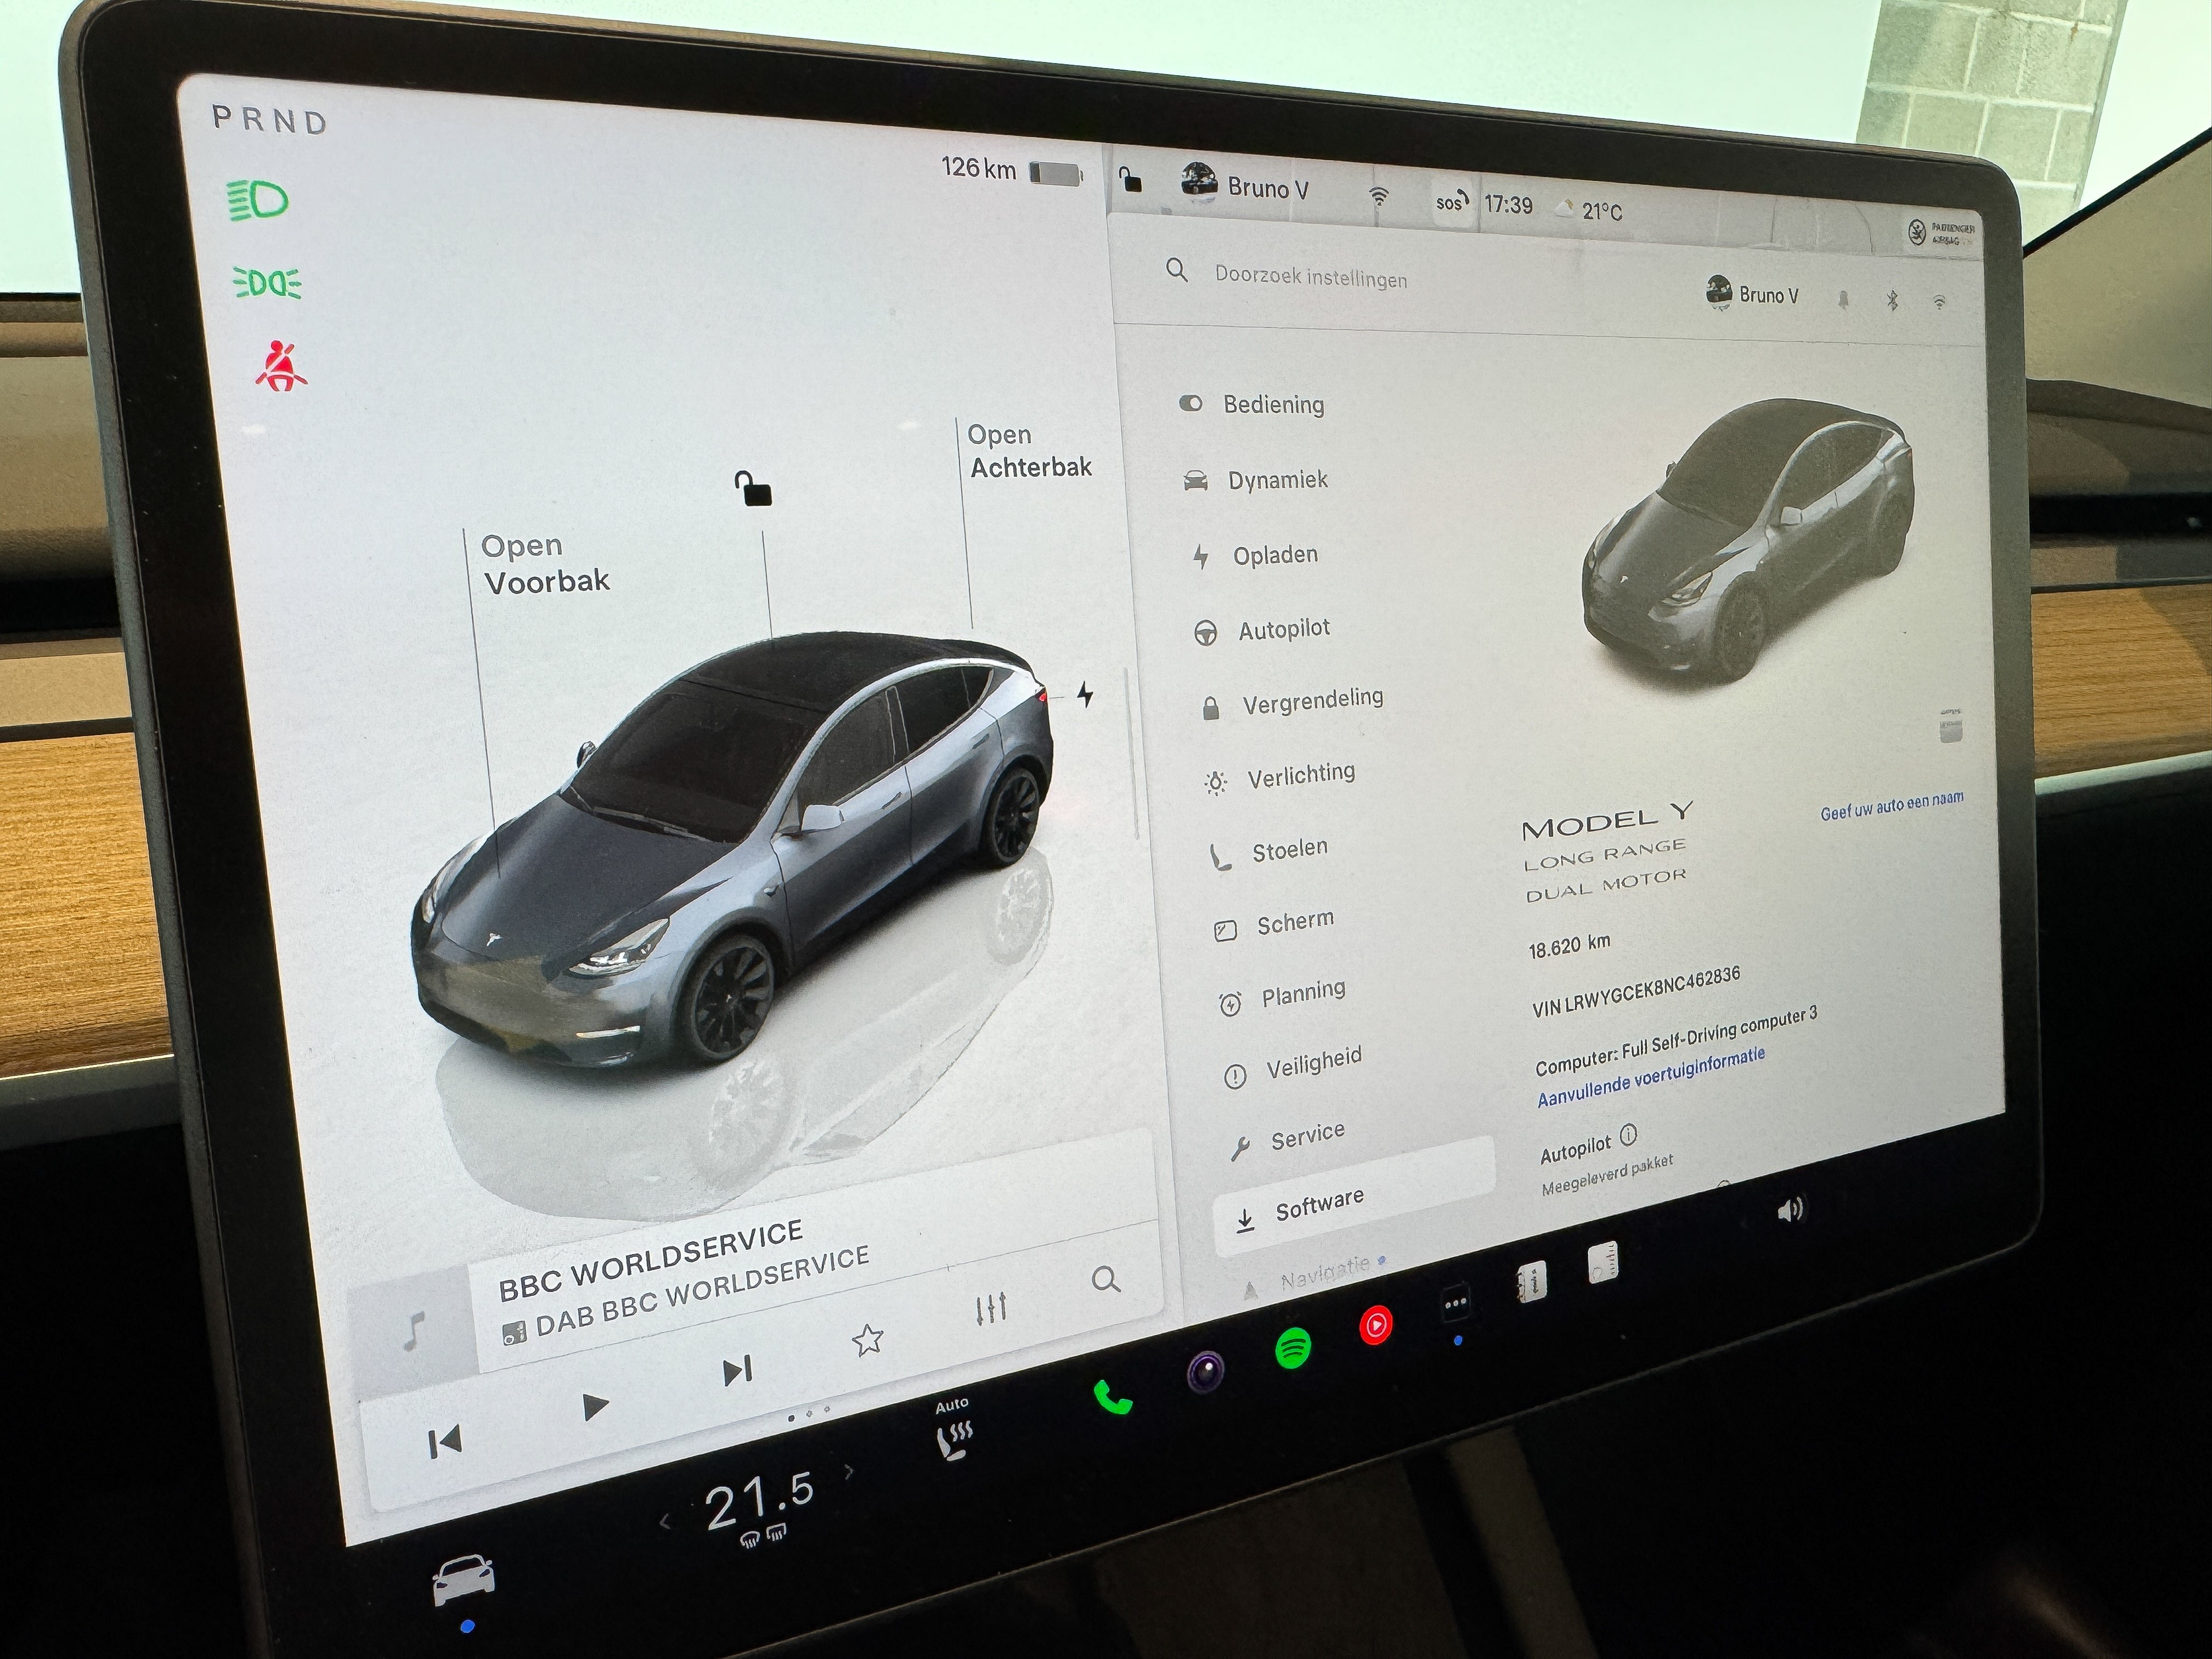Tap the music note album art
Image resolution: width=2212 pixels, height=1659 pixels.
[x=414, y=1331]
